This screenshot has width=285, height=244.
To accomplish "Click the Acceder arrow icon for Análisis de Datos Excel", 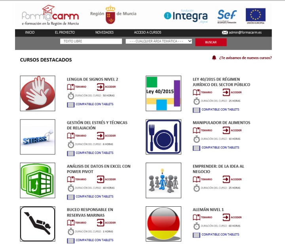I will click(x=101, y=179).
